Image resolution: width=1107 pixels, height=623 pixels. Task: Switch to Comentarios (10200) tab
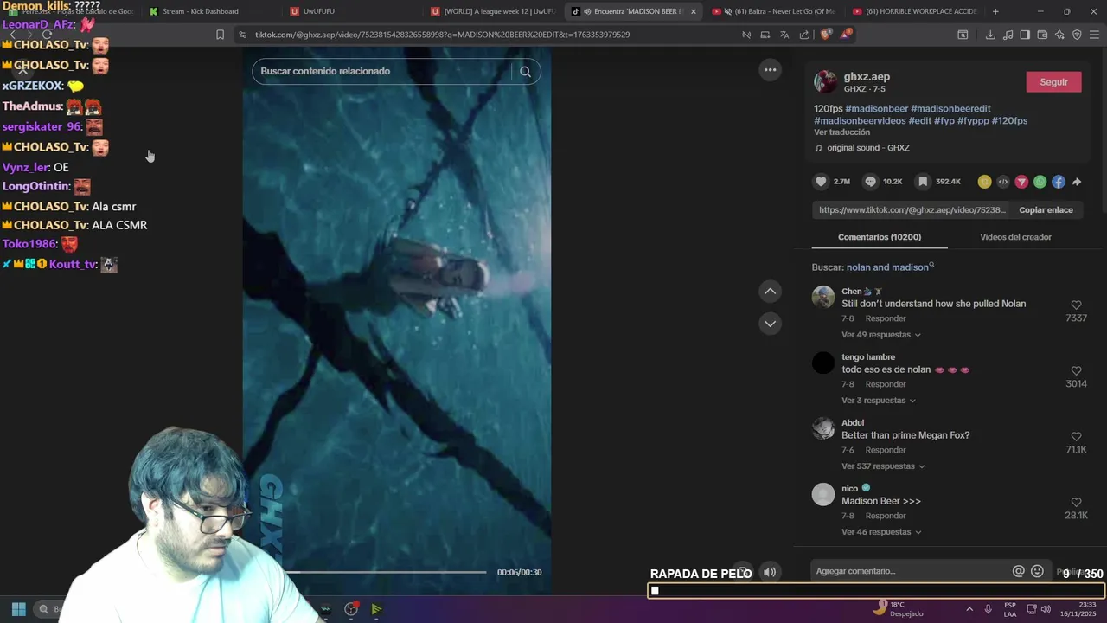point(880,237)
